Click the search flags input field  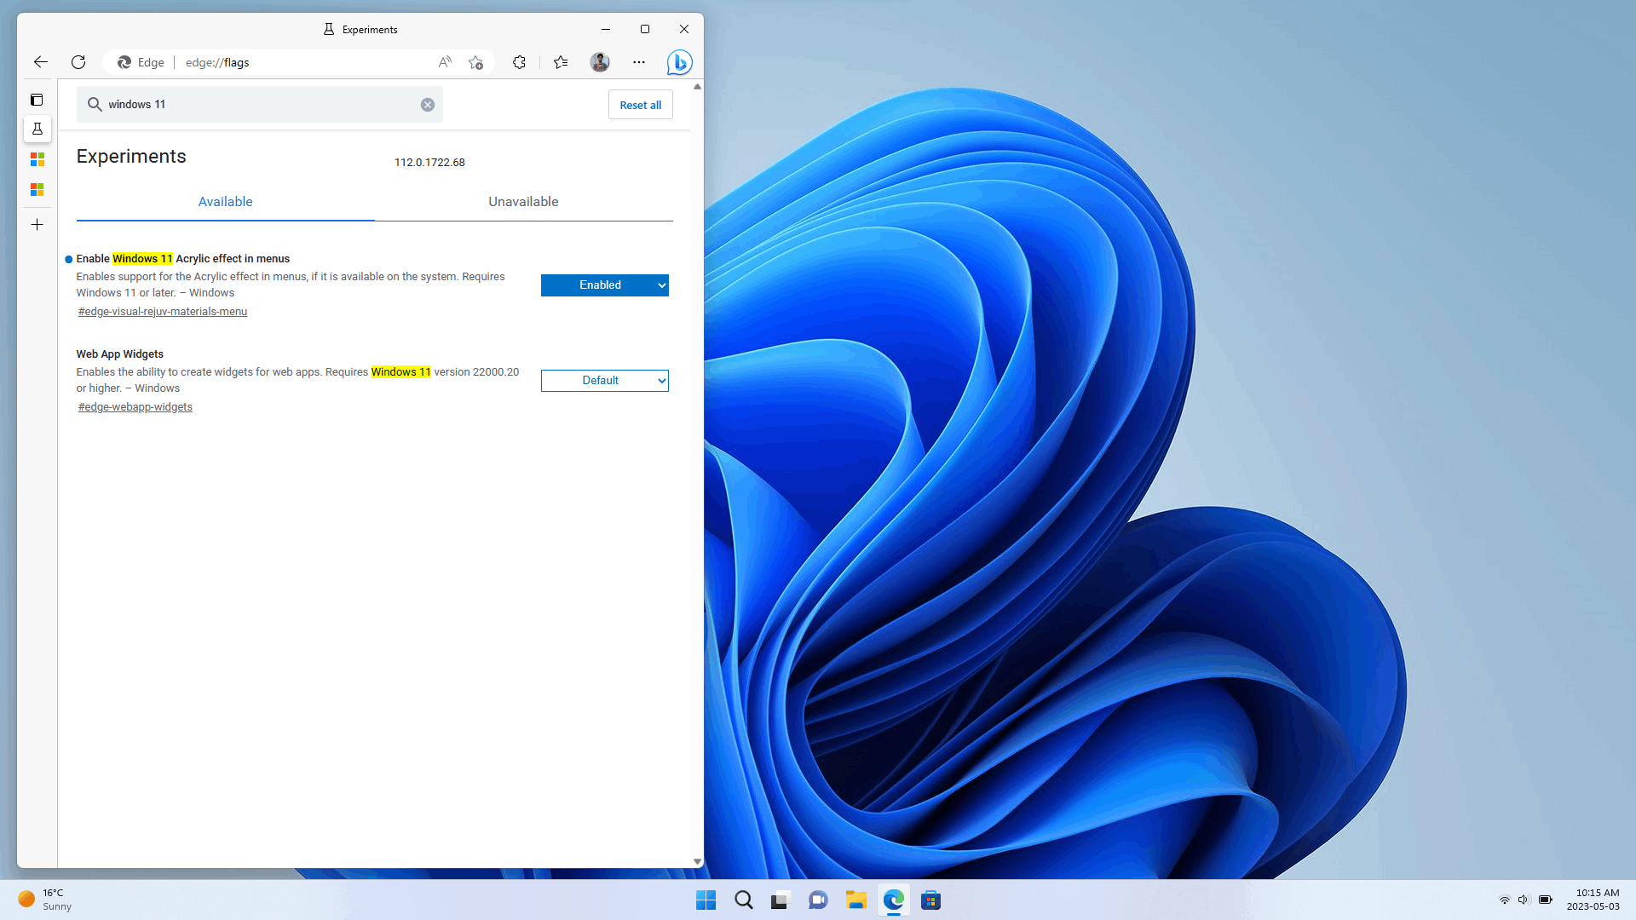tap(256, 105)
